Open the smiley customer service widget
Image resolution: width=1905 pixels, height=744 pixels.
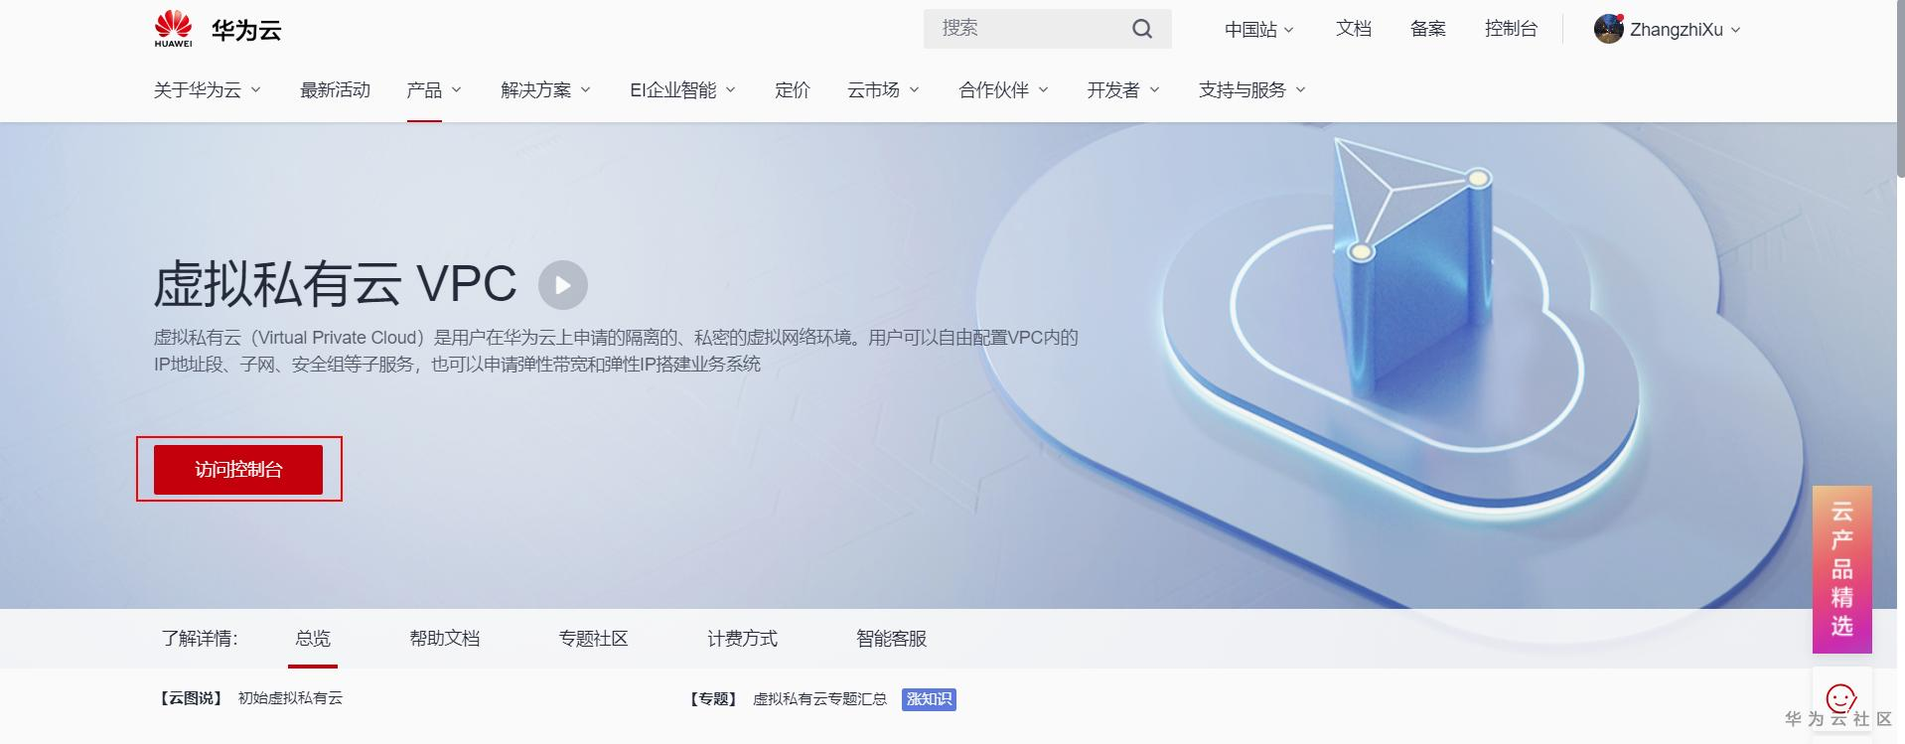point(1841,698)
